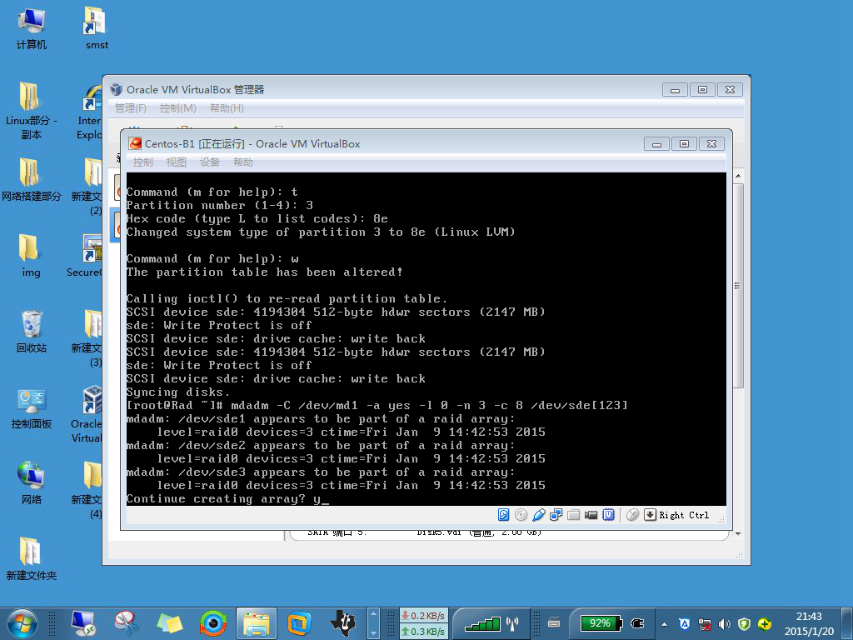This screenshot has height=640, width=853.
Task: Click the scissors snipping taskbar icon
Action: (x=127, y=623)
